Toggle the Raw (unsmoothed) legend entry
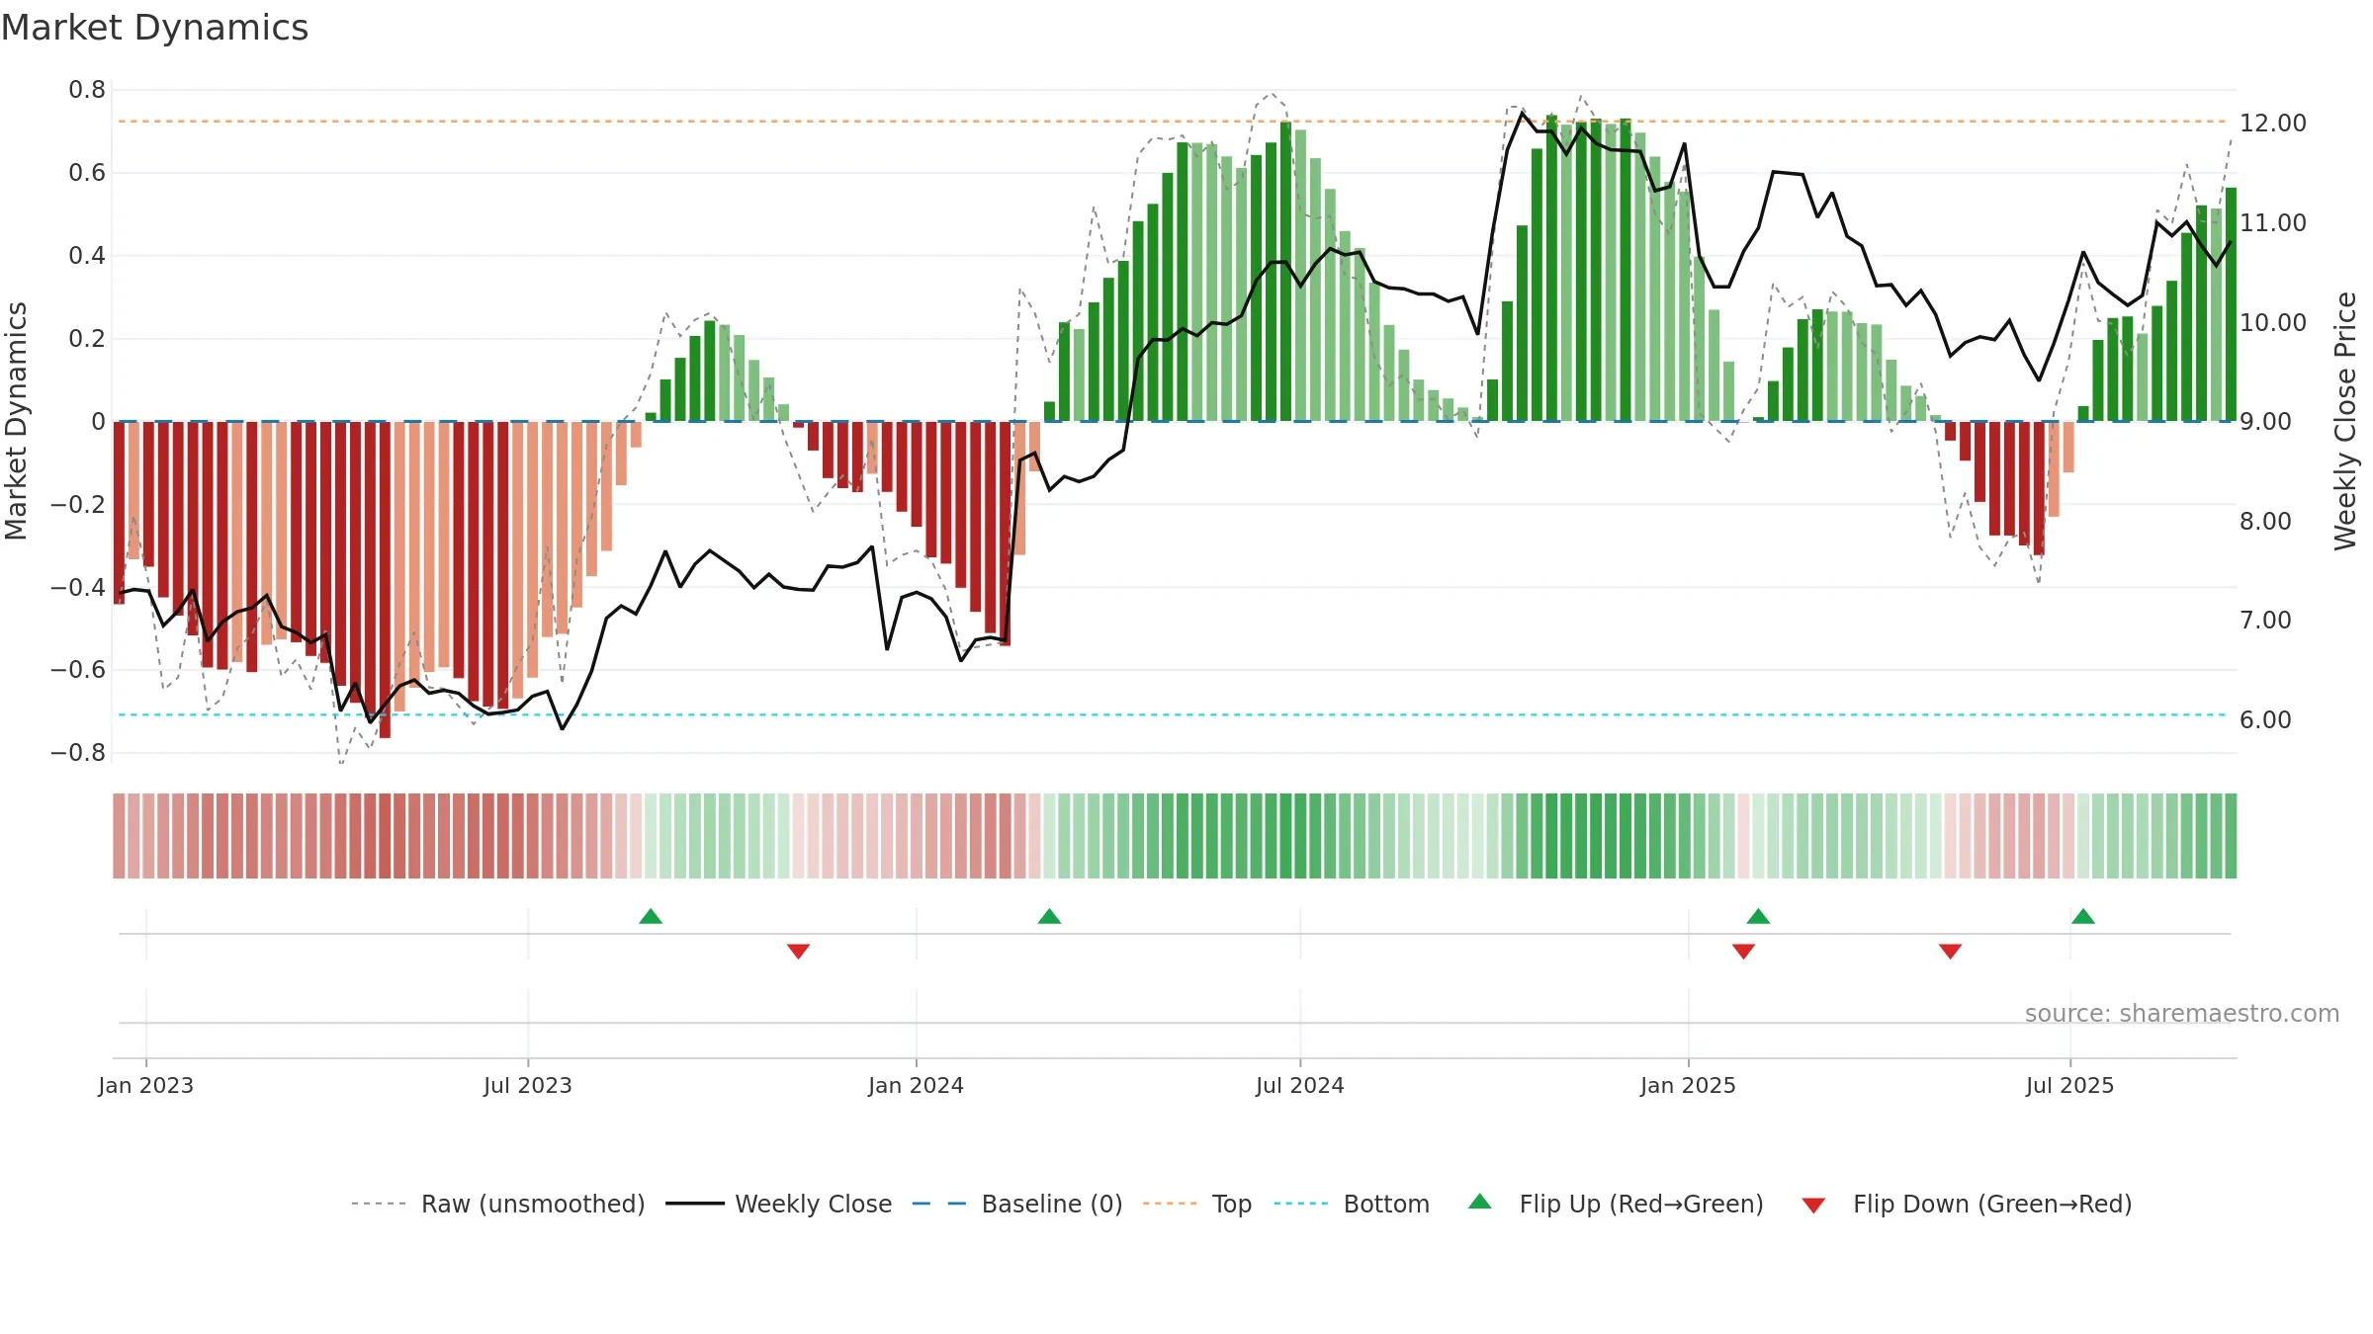This screenshot has width=2373, height=1334. pos(498,1204)
